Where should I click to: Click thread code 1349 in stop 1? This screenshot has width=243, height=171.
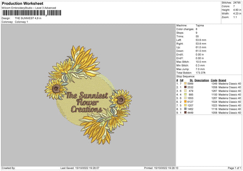(214, 83)
